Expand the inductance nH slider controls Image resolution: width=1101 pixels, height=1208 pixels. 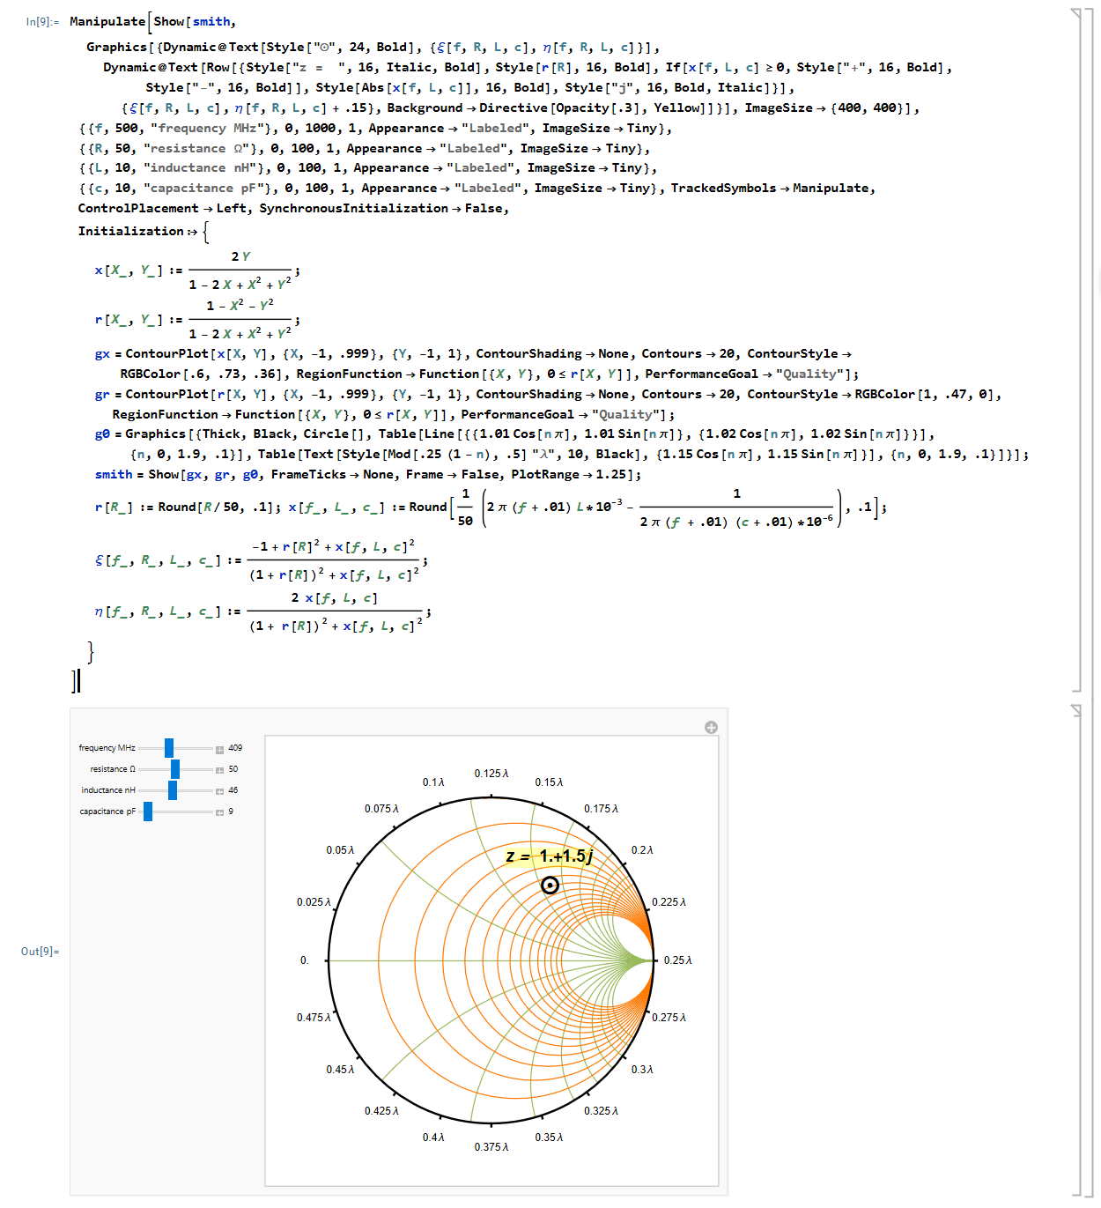coord(219,791)
